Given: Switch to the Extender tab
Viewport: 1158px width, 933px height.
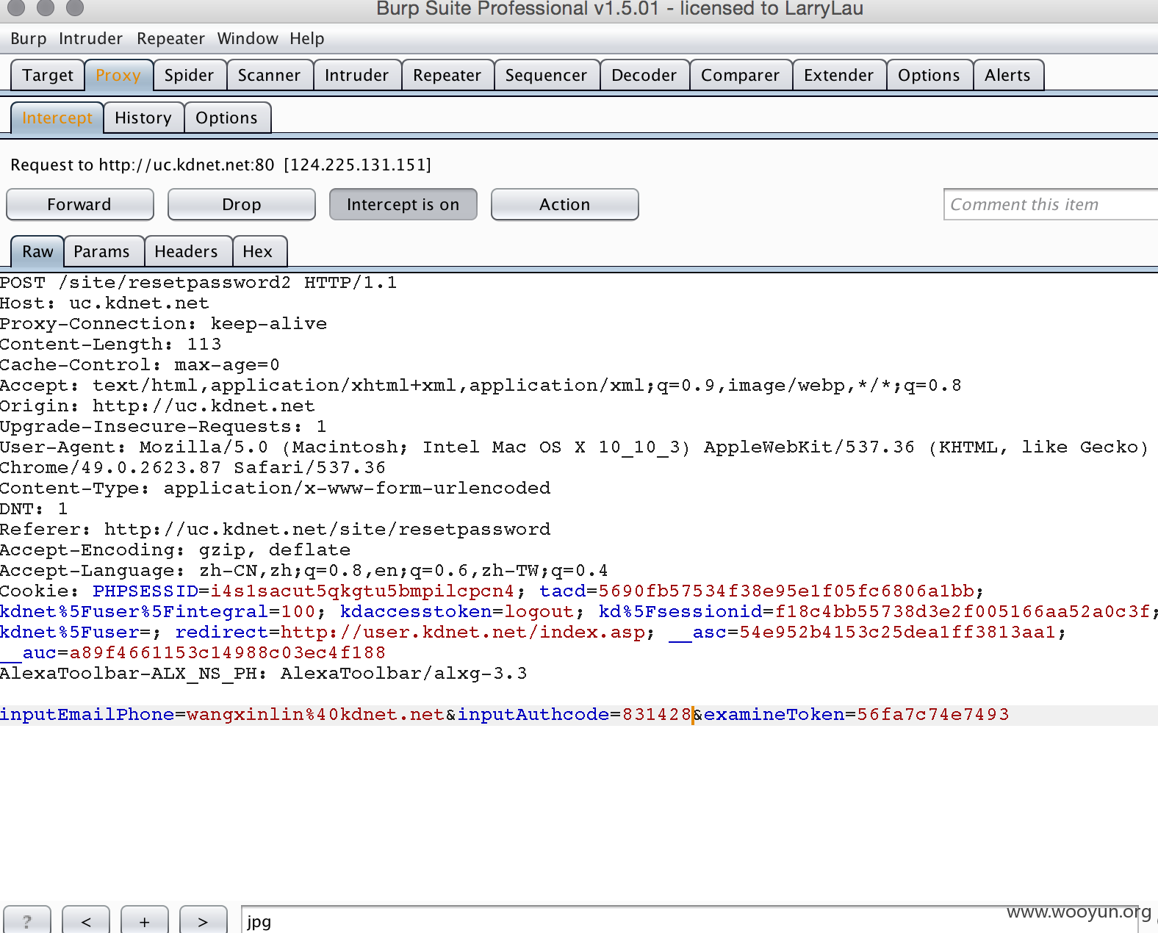Looking at the screenshot, I should pyautogui.click(x=838, y=75).
